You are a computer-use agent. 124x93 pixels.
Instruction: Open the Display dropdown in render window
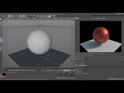[x=98, y=19]
